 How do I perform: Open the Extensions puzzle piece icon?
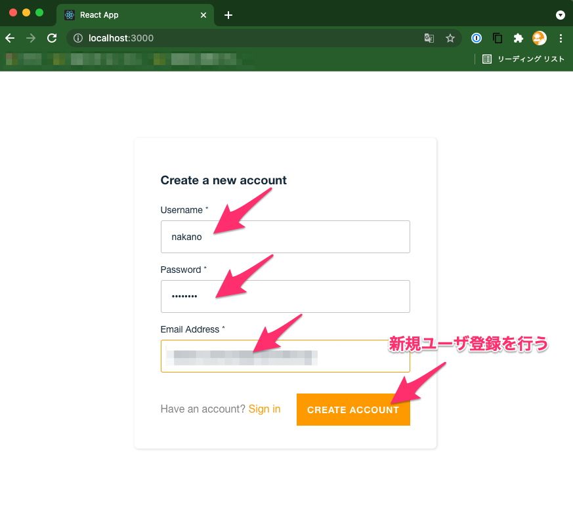(519, 38)
